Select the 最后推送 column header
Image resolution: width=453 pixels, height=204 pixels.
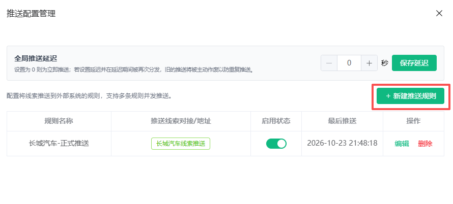pyautogui.click(x=342, y=121)
